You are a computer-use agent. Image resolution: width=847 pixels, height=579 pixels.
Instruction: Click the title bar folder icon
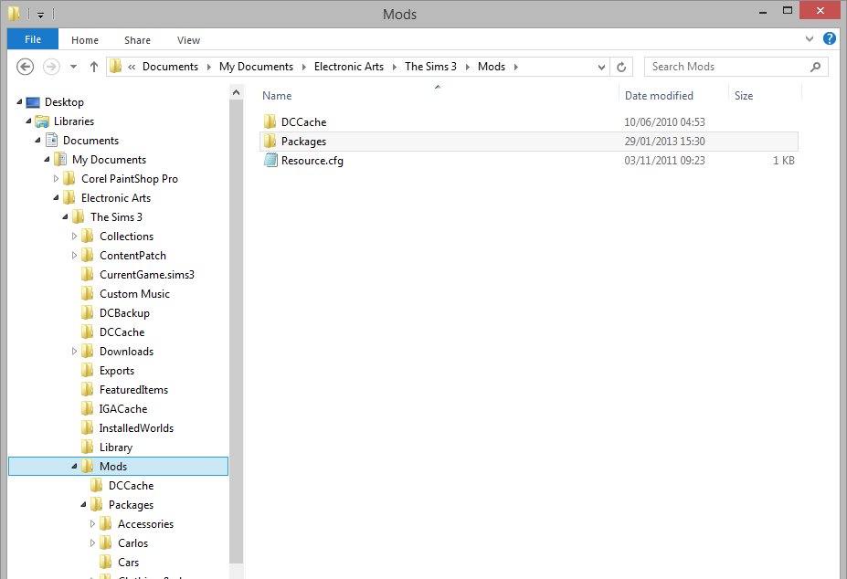14,13
